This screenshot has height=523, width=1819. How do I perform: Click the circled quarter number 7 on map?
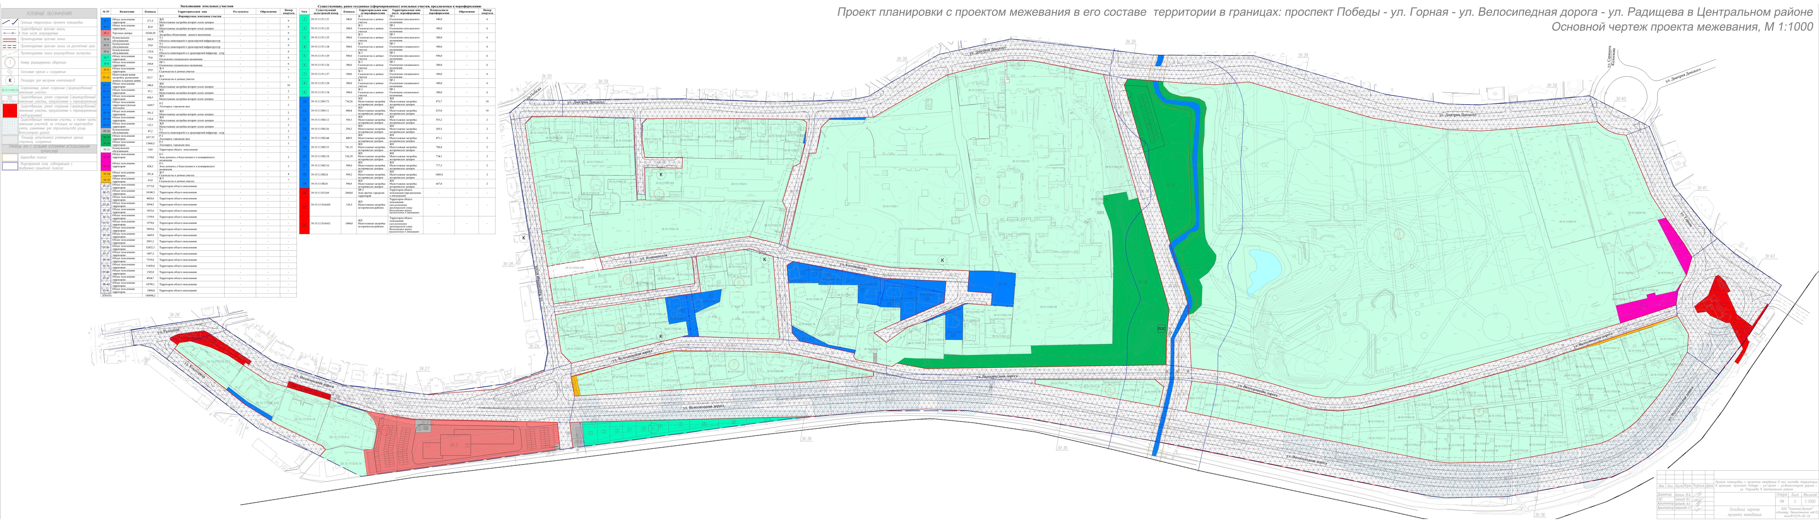pyautogui.click(x=734, y=364)
